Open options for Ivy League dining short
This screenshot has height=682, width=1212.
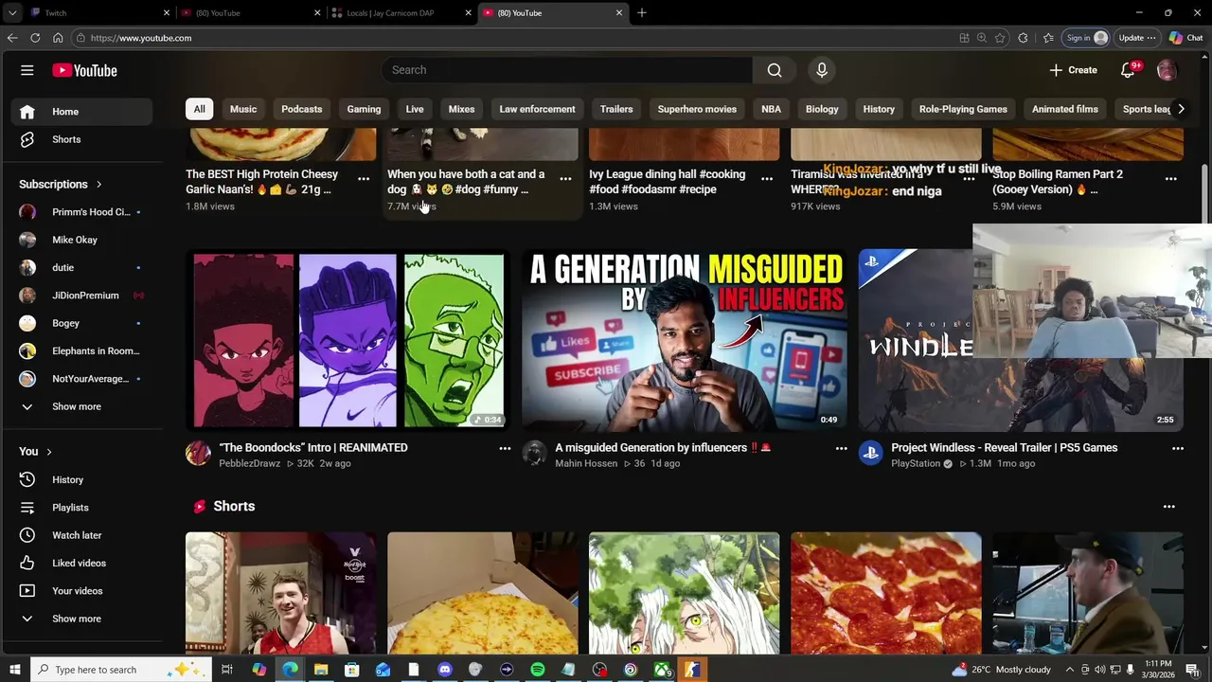[x=767, y=178]
